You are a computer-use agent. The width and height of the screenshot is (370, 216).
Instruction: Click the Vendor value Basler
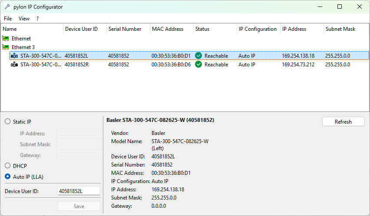(159, 133)
